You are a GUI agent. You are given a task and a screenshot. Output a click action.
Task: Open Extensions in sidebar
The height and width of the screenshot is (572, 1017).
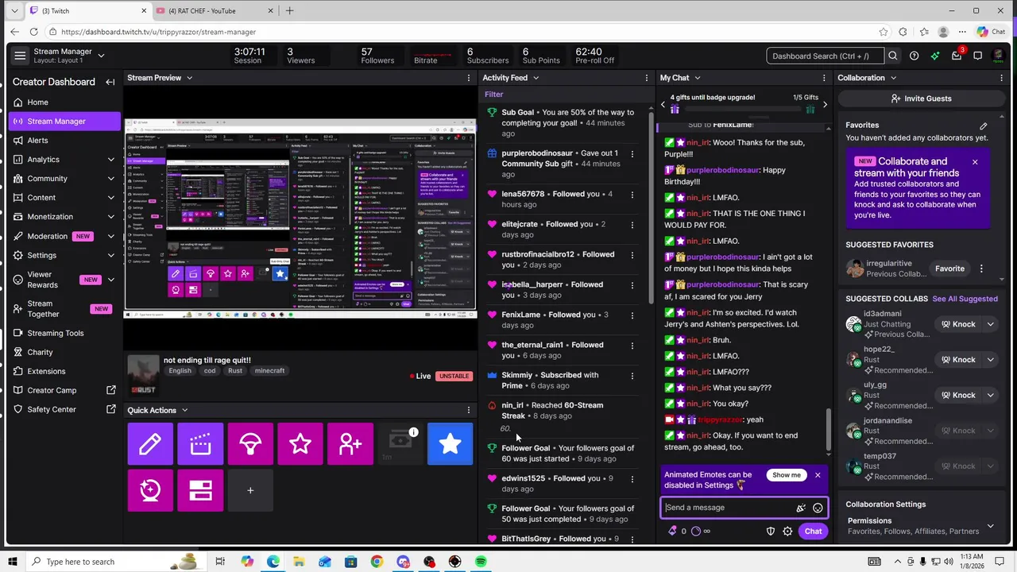point(46,372)
